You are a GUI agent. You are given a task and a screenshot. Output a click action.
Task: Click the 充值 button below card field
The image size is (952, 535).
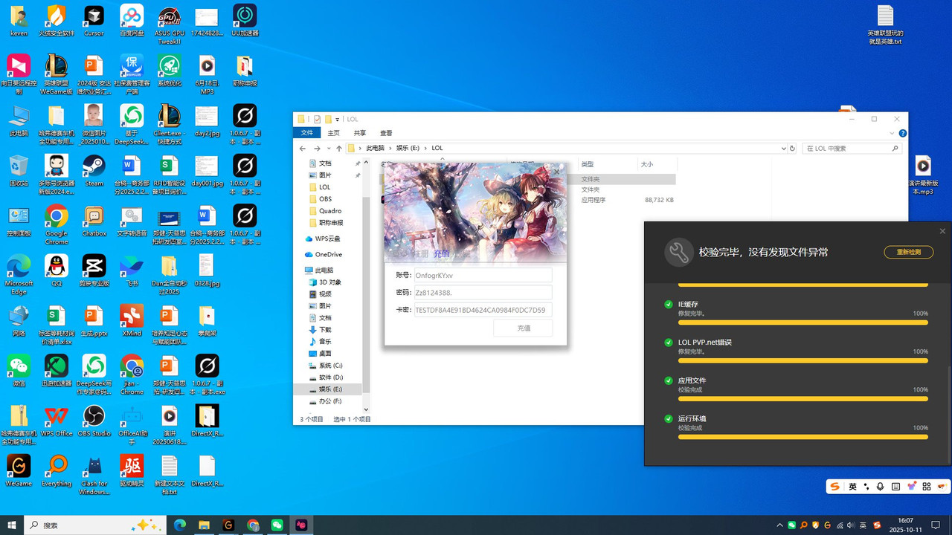(523, 328)
